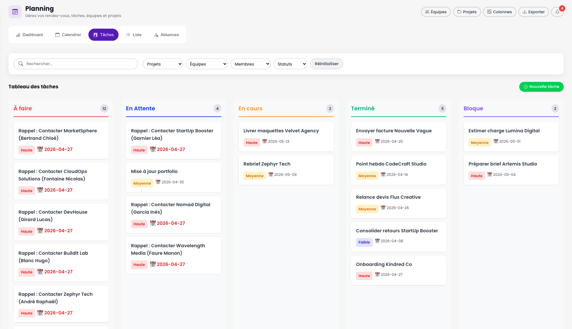Click calendar icon on Rebrief Zephyr Tech
The height and width of the screenshot is (329, 572).
point(271,174)
